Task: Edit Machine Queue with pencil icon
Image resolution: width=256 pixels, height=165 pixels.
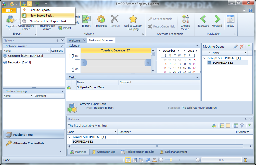Action: tap(235, 47)
